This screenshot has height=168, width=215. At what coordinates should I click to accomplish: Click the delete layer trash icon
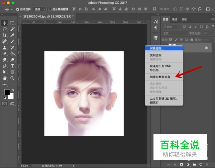tap(207, 164)
